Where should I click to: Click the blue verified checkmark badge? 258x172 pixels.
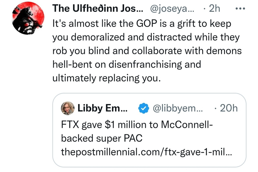click(143, 109)
